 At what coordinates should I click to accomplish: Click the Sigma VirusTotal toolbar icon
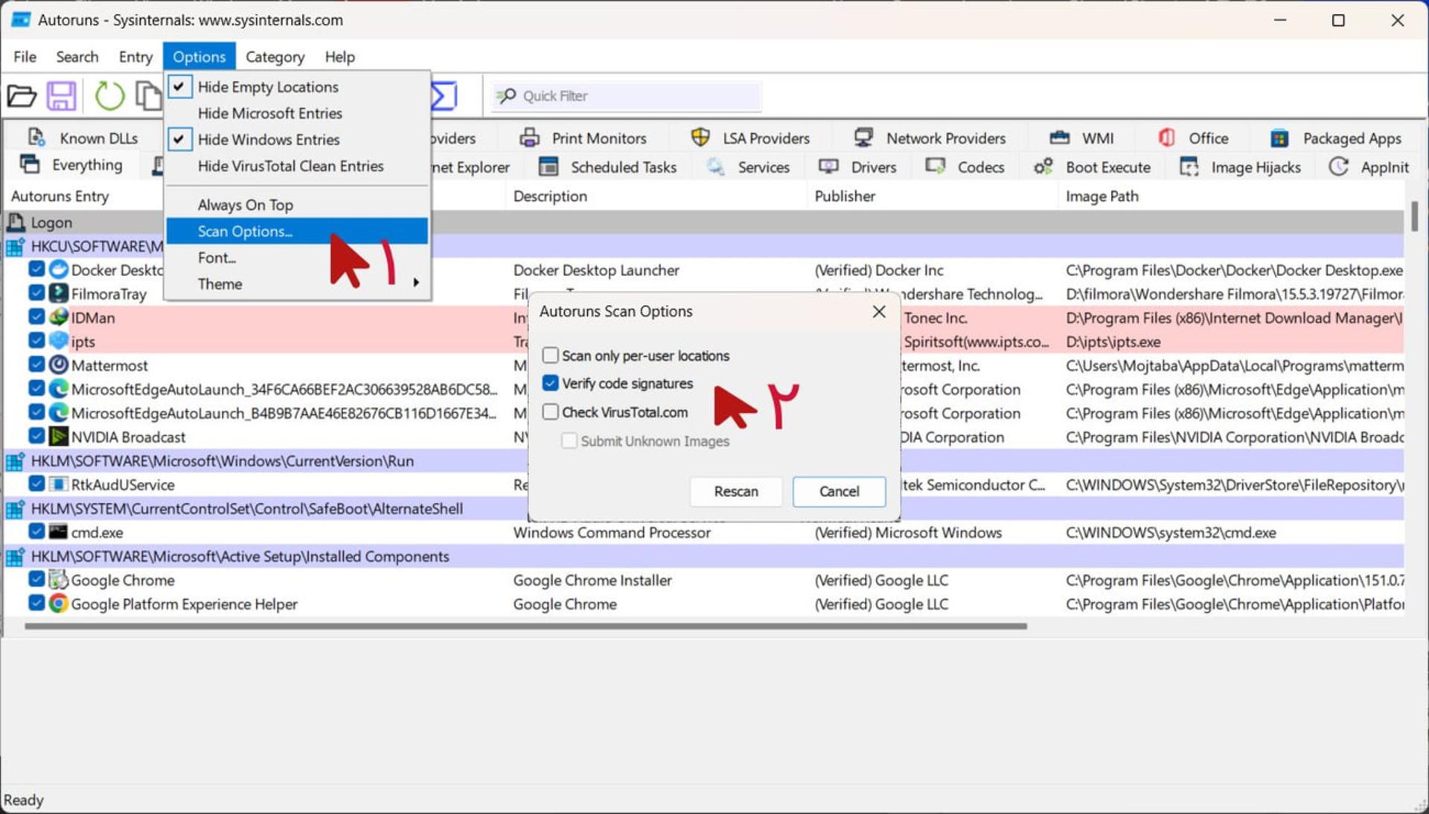(x=444, y=96)
